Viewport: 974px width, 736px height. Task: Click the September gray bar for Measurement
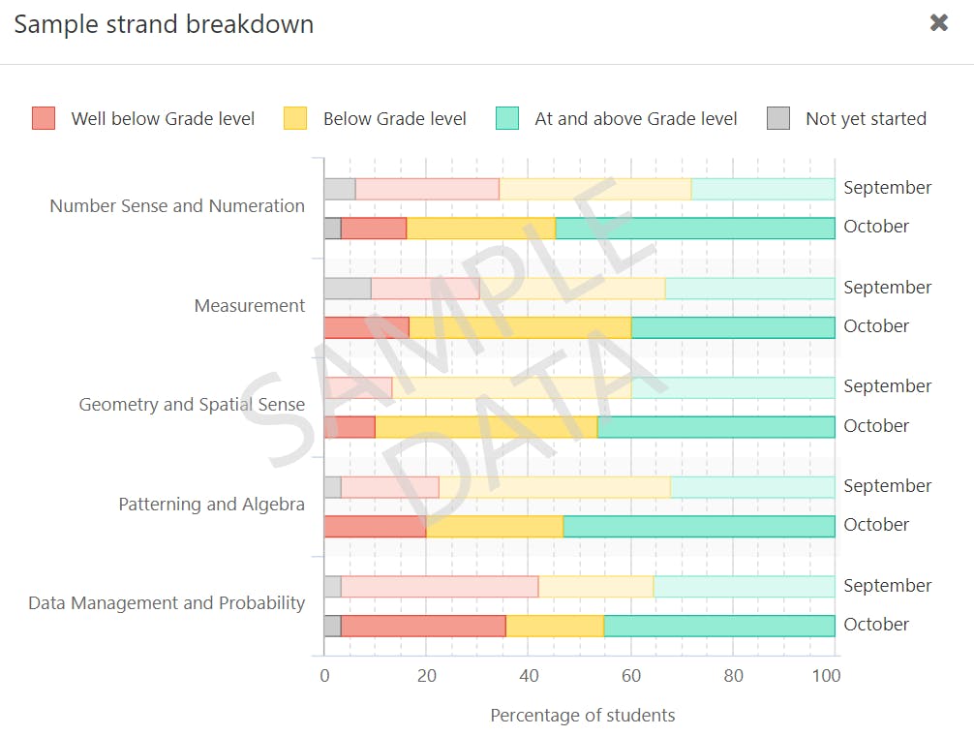click(347, 288)
